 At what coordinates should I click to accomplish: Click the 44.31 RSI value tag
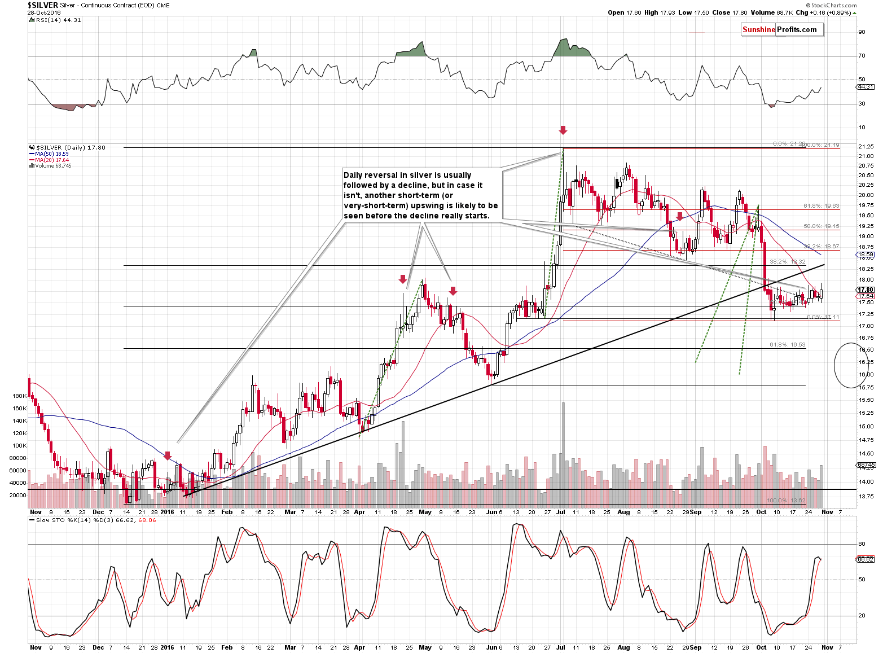(866, 87)
